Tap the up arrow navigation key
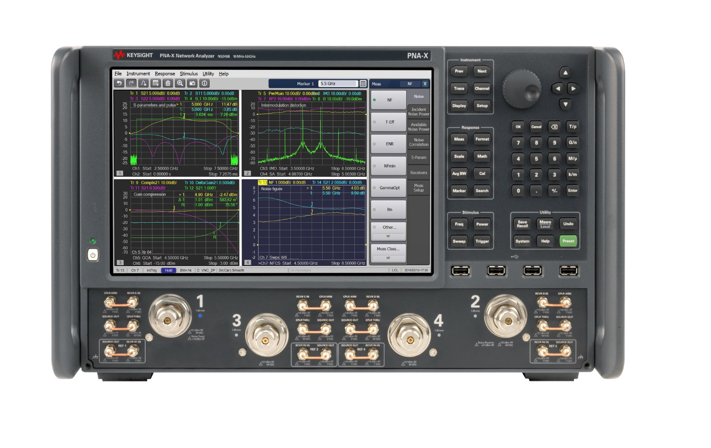The height and width of the screenshot is (448, 711). click(564, 72)
